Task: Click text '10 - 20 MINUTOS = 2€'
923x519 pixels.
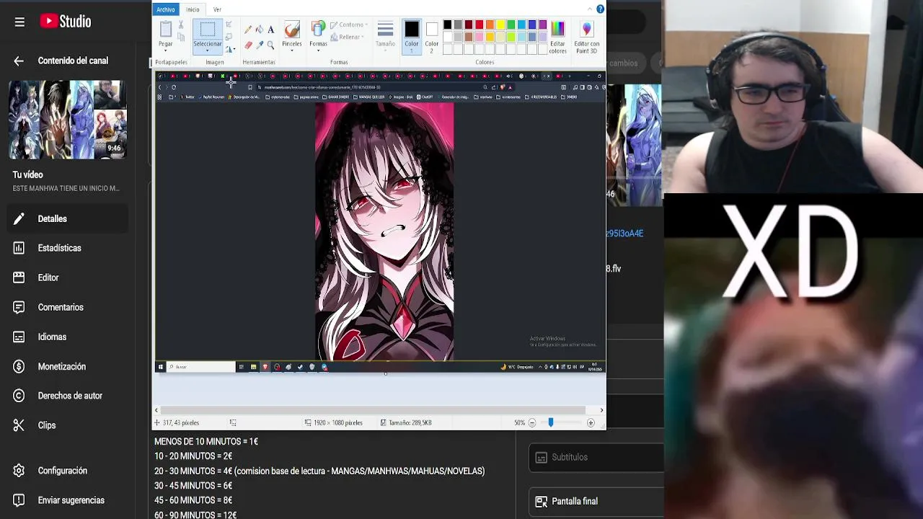Action: 193,456
